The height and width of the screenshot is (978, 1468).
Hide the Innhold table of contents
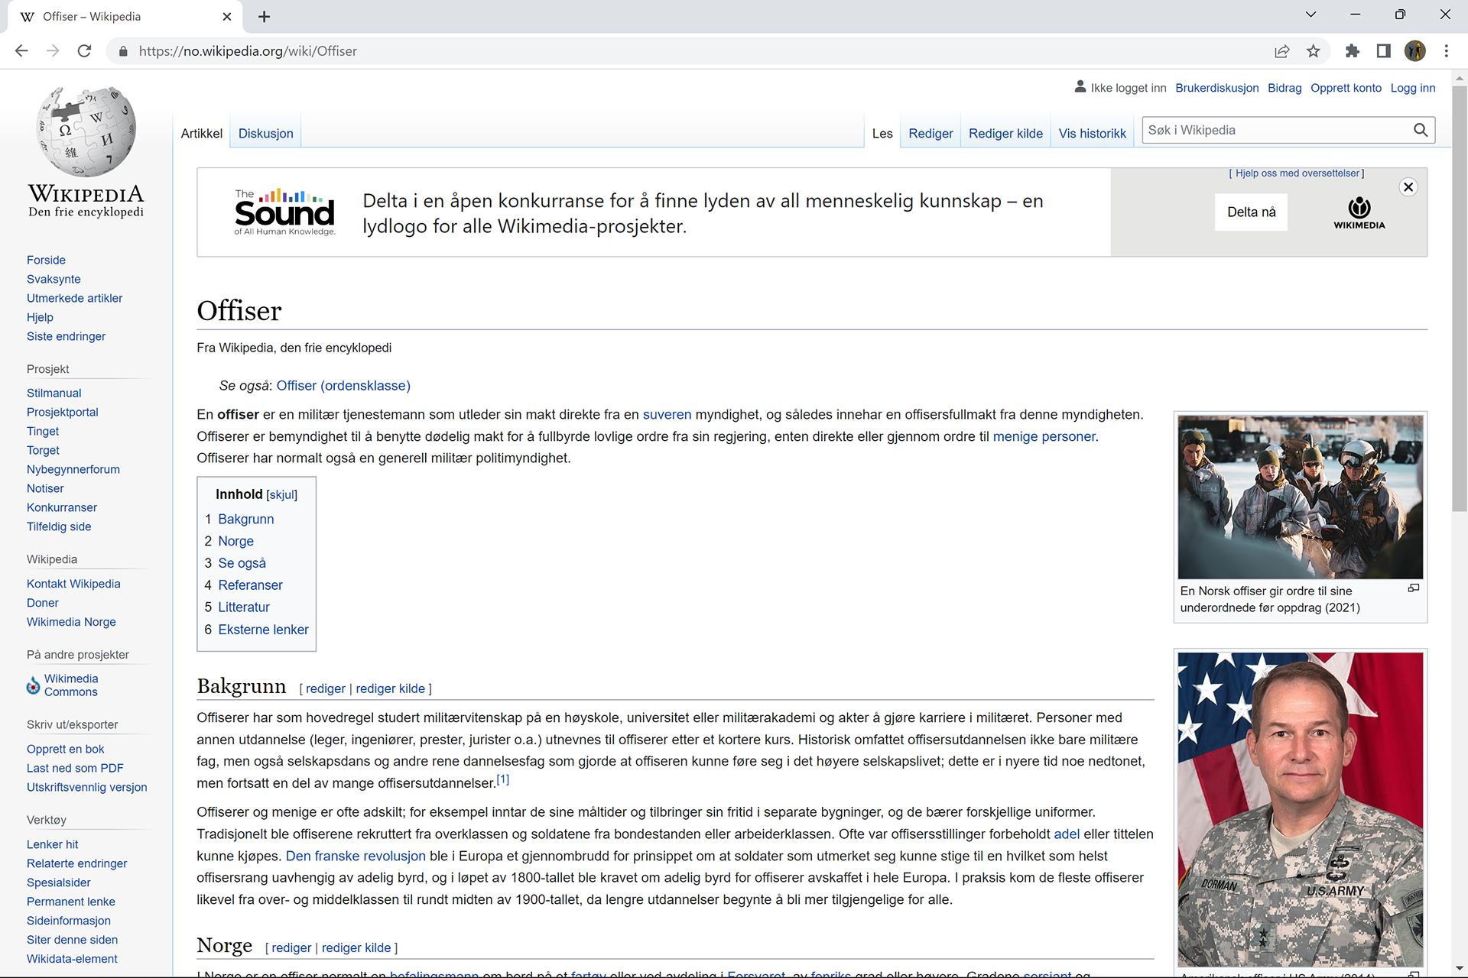pos(282,495)
